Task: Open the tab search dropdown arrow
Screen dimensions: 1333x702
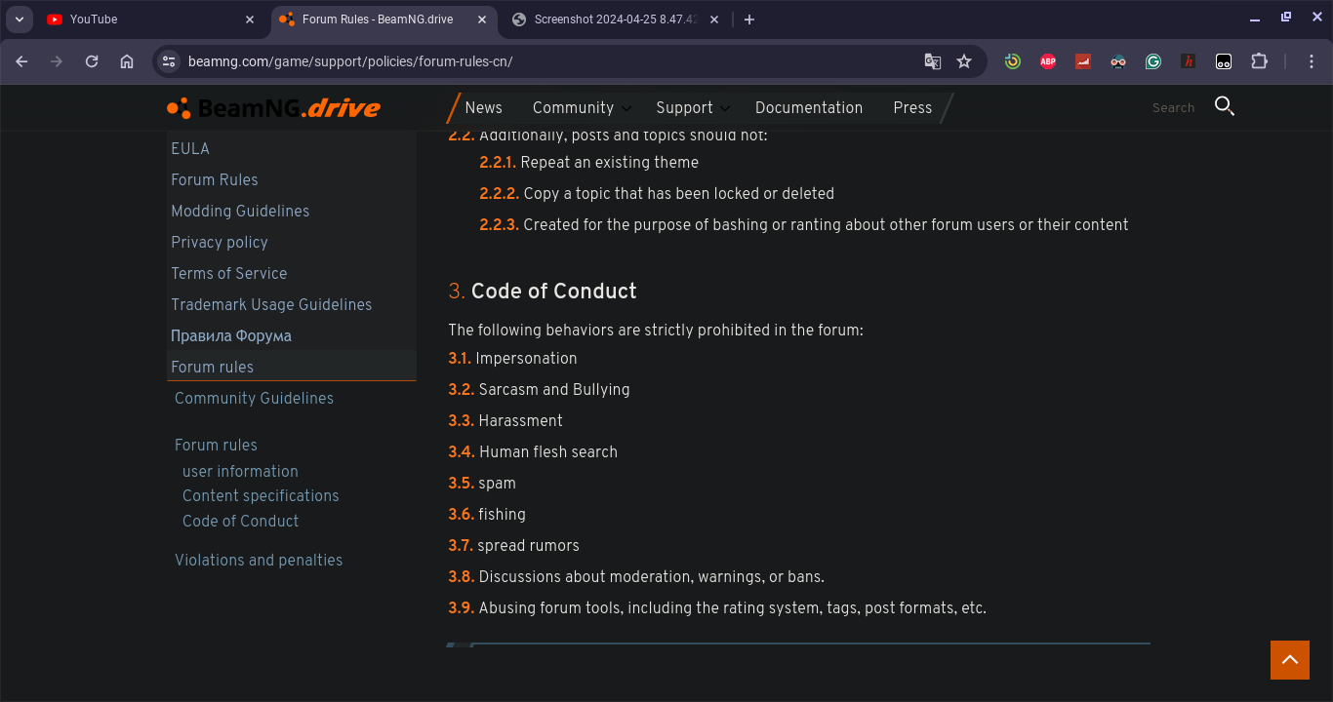Action: pyautogui.click(x=20, y=19)
